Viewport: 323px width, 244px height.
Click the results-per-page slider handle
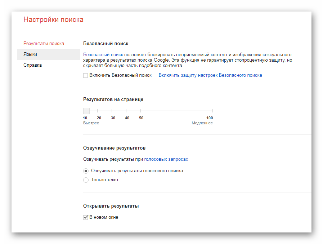coord(86,111)
